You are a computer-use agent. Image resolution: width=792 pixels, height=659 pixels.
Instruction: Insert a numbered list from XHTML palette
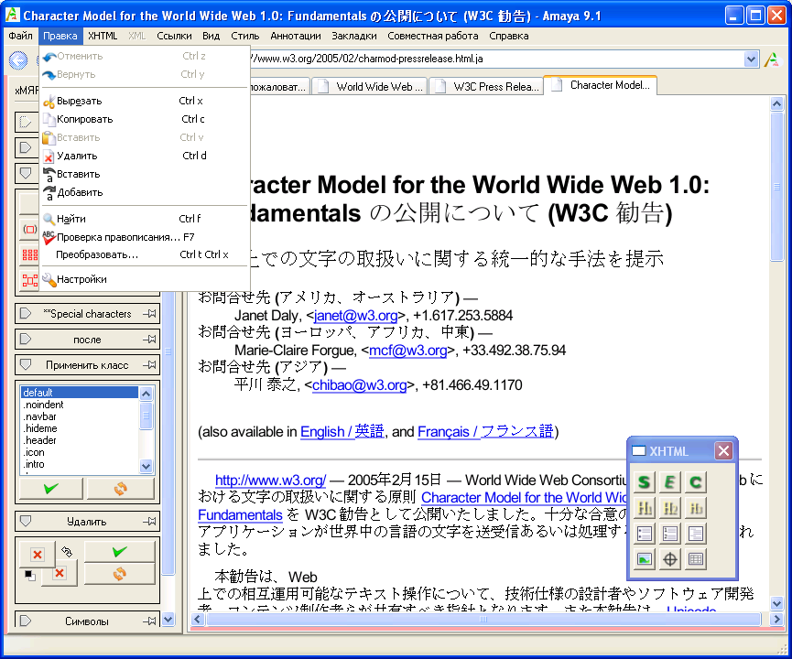tap(670, 533)
